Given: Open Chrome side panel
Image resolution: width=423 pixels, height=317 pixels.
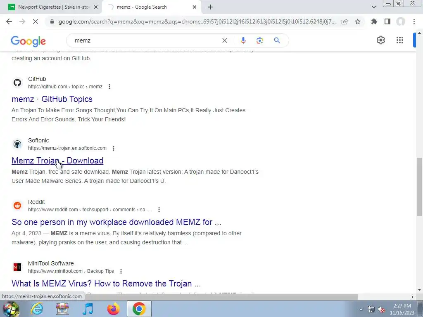Looking at the screenshot, I should tap(387, 21).
